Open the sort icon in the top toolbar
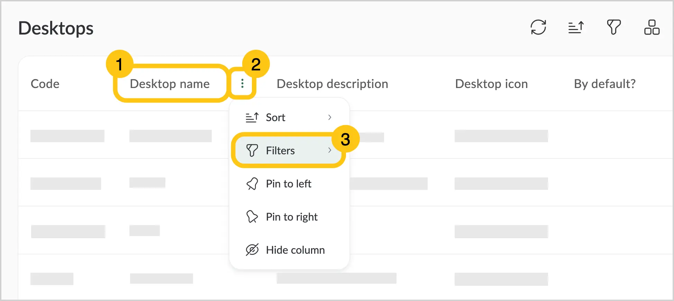 (x=576, y=27)
